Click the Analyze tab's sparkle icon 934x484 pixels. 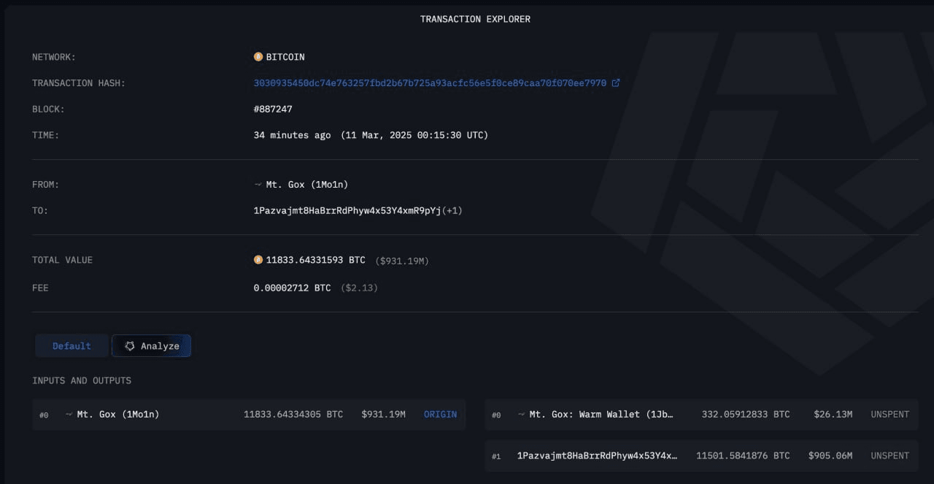click(x=130, y=346)
